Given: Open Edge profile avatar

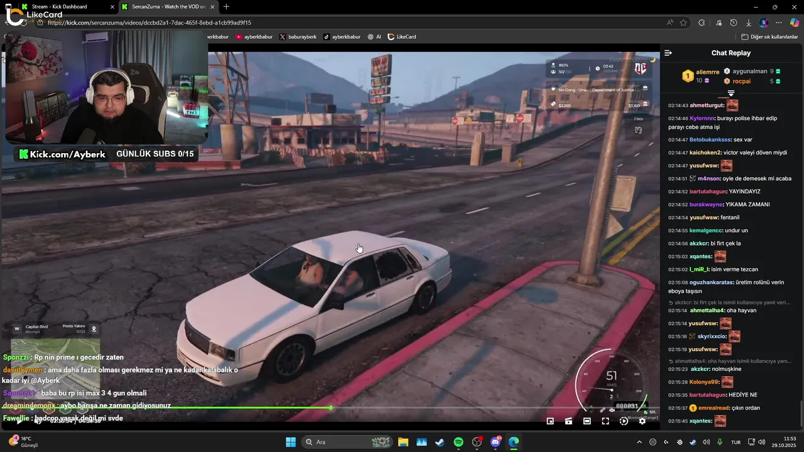Looking at the screenshot, I should 763,23.
